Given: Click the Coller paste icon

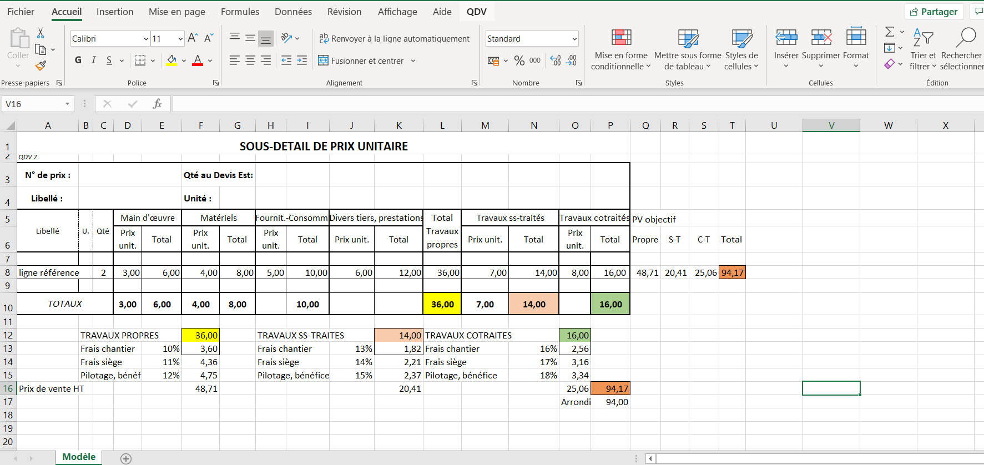Looking at the screenshot, I should 18,39.
